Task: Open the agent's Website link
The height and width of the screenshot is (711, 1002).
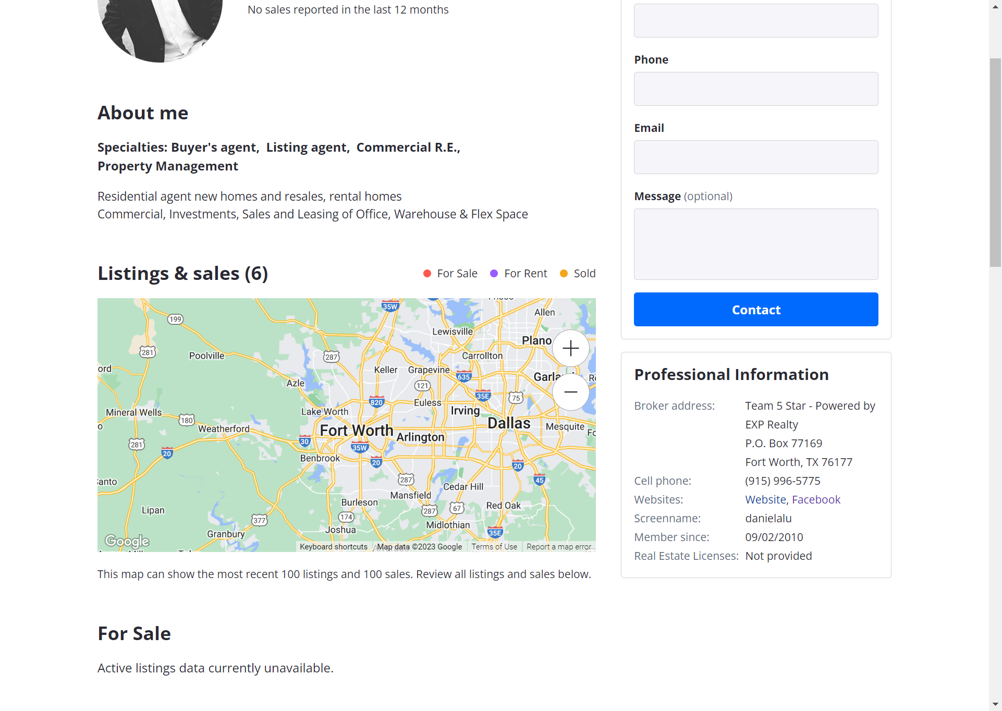Action: pyautogui.click(x=765, y=499)
